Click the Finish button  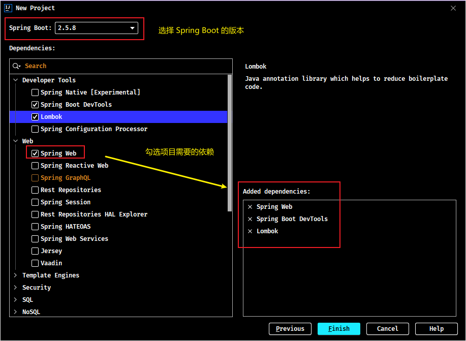point(339,329)
